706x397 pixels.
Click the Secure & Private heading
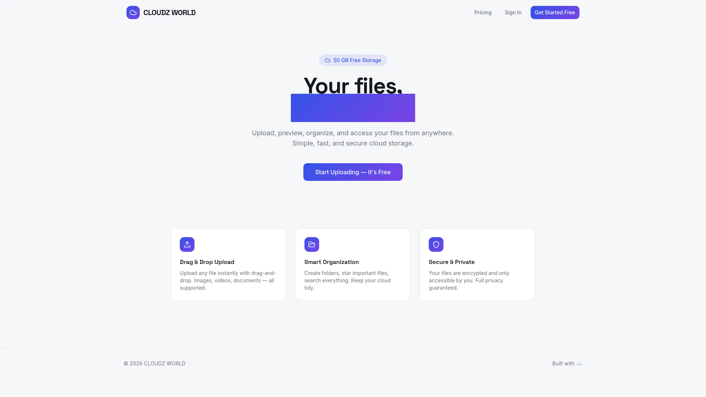pos(452,262)
